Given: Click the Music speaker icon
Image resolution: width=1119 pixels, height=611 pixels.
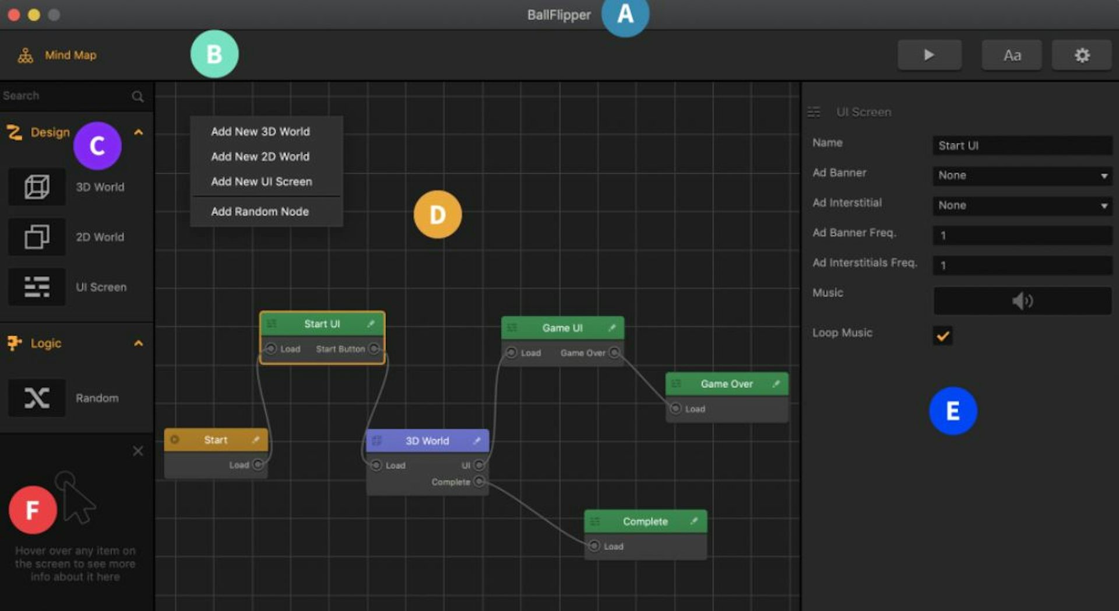Looking at the screenshot, I should click(1022, 301).
